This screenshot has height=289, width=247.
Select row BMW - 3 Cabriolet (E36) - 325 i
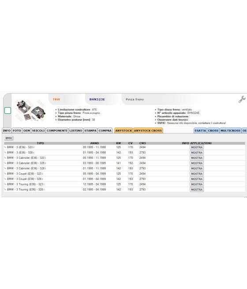coord(124,163)
